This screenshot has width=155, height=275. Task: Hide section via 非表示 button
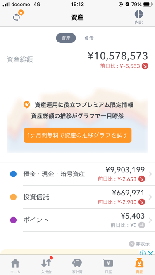pyautogui.click(x=139, y=244)
